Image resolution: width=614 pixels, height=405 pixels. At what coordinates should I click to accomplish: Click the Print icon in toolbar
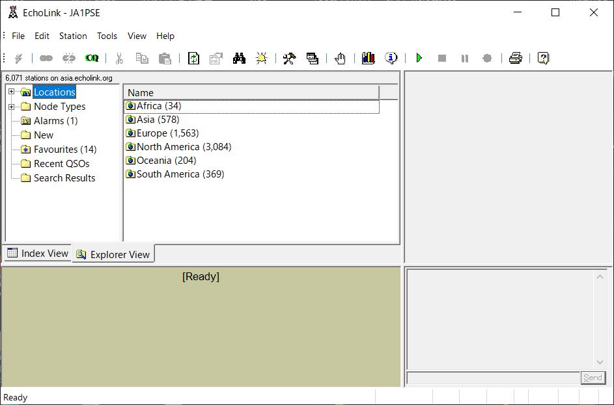(x=515, y=59)
